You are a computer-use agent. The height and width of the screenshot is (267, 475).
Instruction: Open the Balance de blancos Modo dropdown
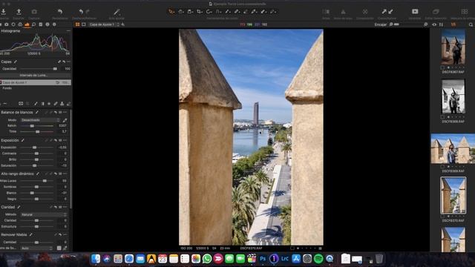coord(40,120)
